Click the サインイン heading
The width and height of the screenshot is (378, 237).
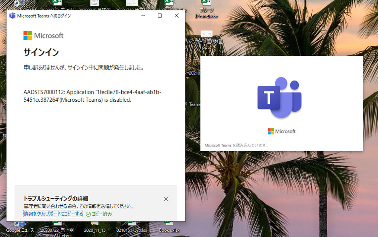[x=41, y=53]
